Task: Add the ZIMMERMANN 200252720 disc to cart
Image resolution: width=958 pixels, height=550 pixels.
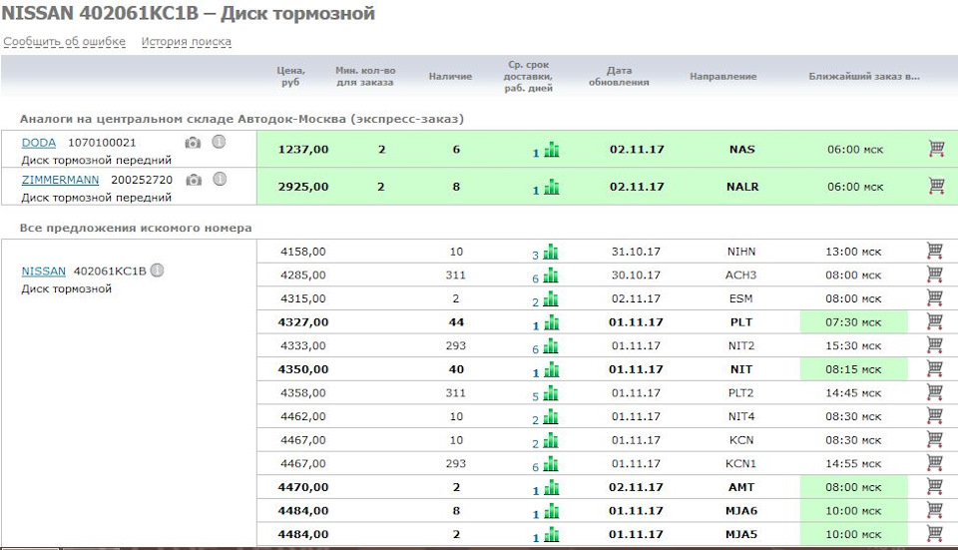Action: (936, 186)
